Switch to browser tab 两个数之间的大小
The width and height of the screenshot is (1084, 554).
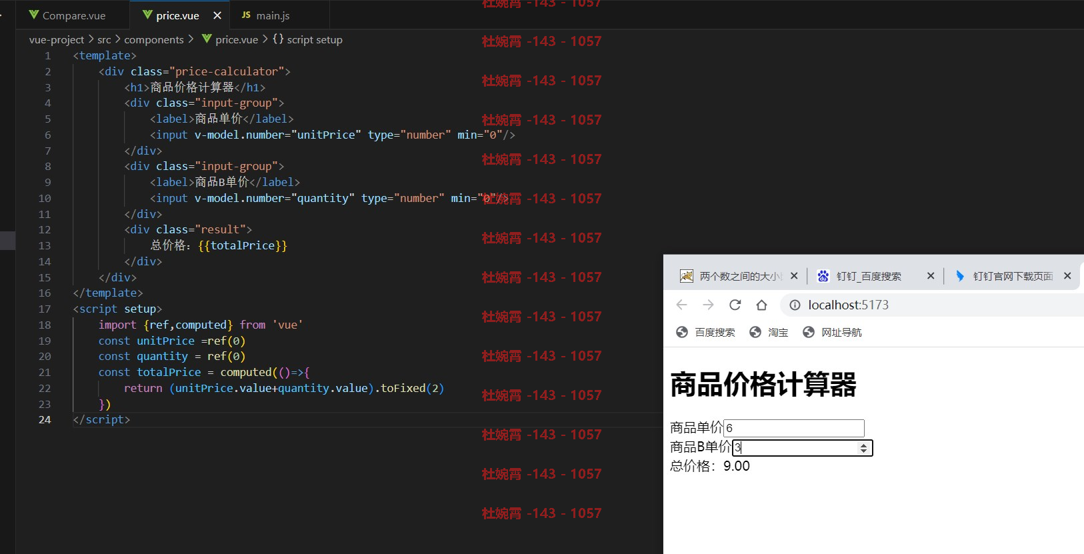[739, 276]
